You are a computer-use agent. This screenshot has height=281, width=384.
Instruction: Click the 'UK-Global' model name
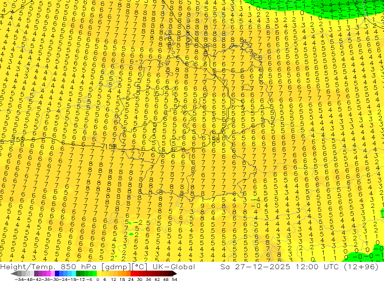[x=174, y=266]
